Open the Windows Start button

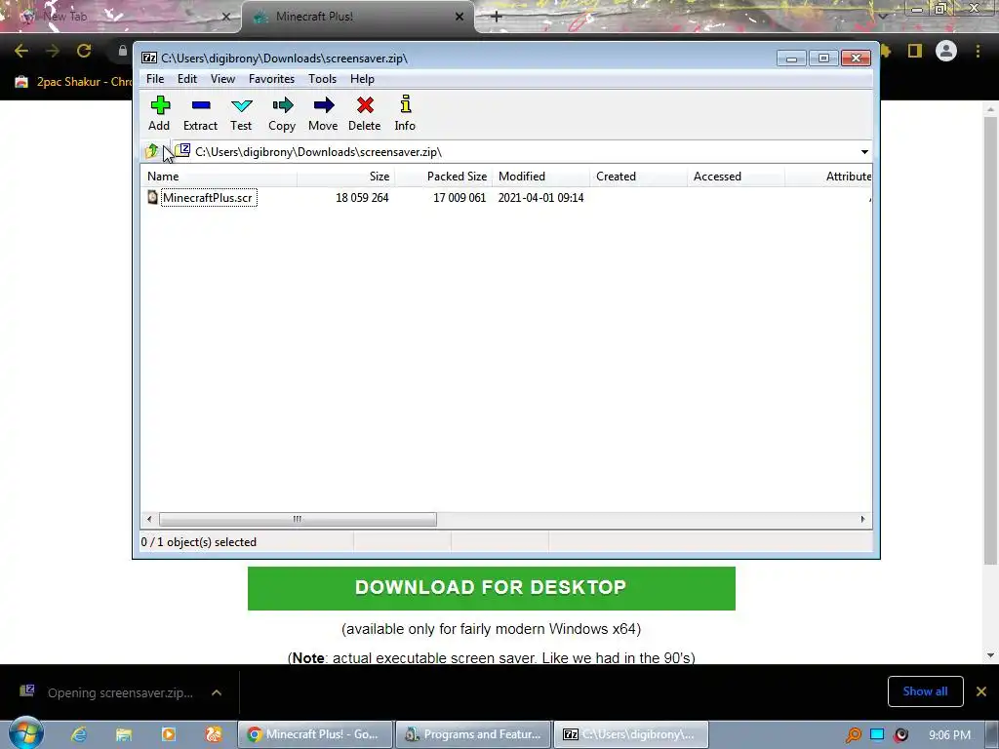tap(26, 733)
